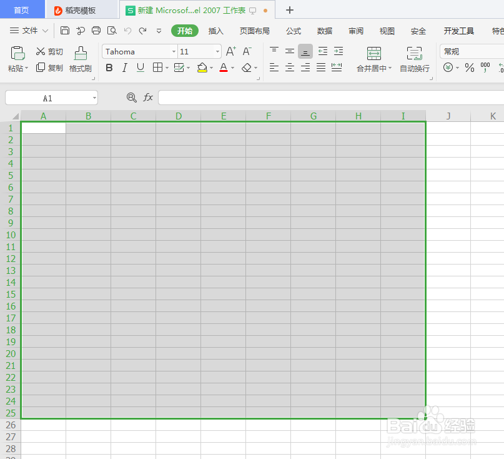
Task: Select column J header
Action: (448, 116)
